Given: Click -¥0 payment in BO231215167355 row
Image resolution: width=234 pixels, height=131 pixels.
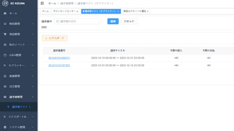Looking at the screenshot, I should [x=209, y=65].
